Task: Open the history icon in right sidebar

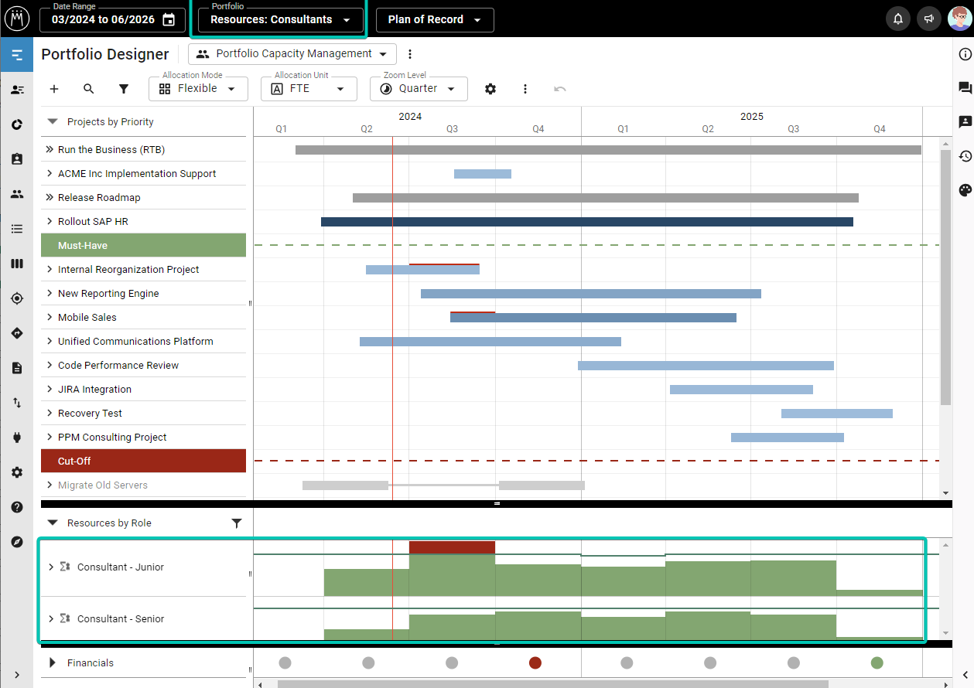Action: click(965, 156)
